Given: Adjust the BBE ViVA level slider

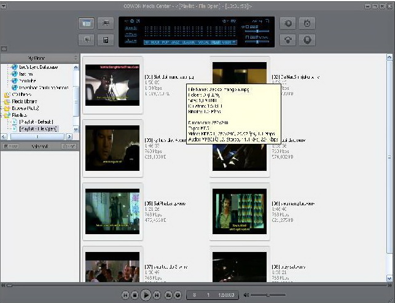Looking at the screenshot, I should [x=256, y=42].
